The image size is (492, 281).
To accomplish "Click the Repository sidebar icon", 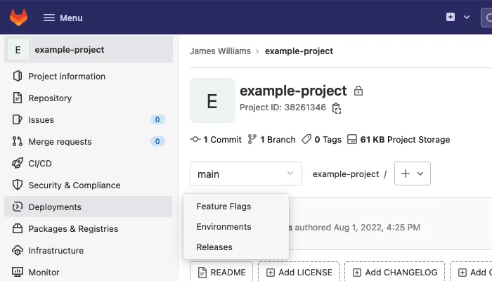I will point(18,98).
